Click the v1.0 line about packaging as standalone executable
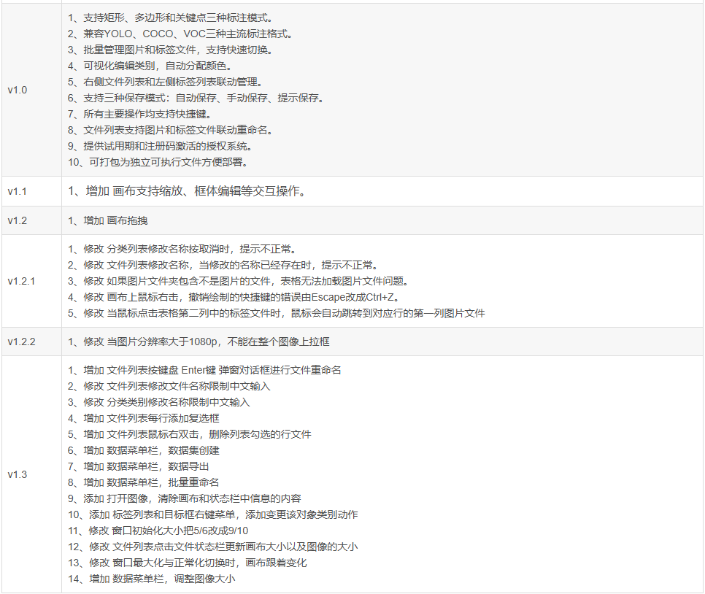The image size is (705, 594). [162, 162]
